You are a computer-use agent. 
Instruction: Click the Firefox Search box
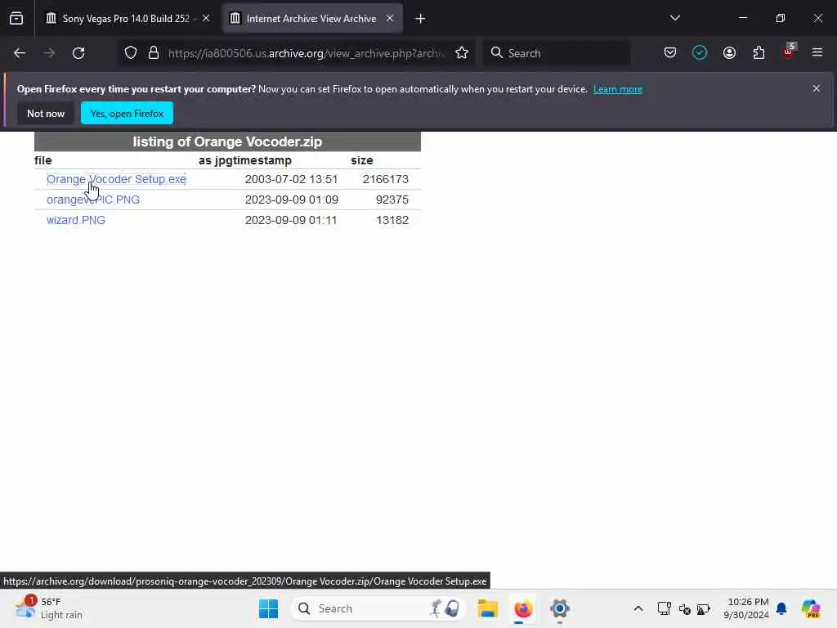pos(557,53)
